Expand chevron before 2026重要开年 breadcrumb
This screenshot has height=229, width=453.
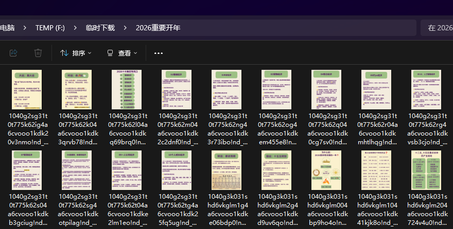coord(125,28)
